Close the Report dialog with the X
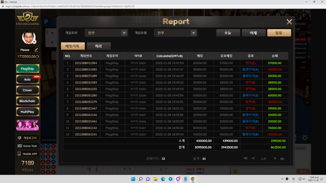 pyautogui.click(x=289, y=22)
